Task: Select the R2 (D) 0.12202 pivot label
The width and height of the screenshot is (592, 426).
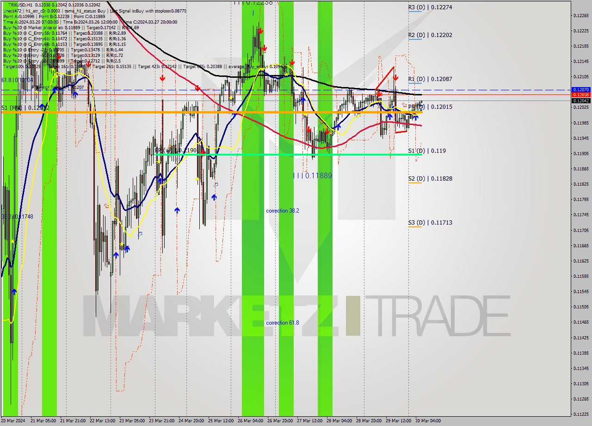Action: pos(430,35)
